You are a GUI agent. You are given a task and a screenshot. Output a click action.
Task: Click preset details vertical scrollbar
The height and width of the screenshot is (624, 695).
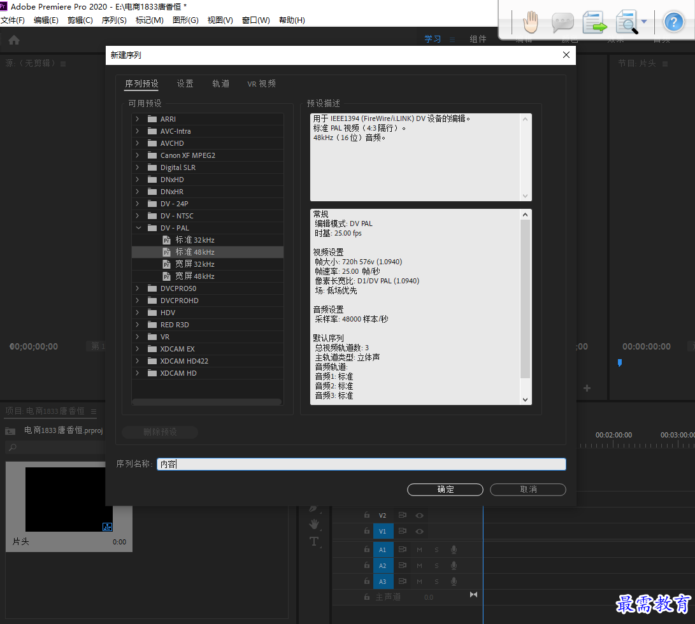pyautogui.click(x=526, y=299)
